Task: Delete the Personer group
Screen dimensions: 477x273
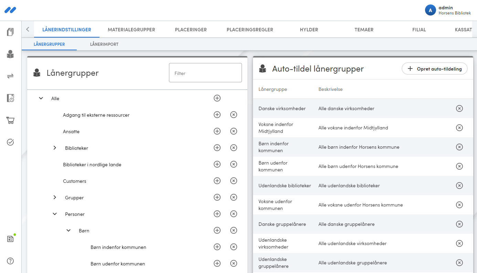Action: (234, 214)
